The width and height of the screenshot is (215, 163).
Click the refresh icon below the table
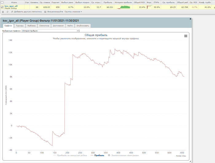point(7,12)
